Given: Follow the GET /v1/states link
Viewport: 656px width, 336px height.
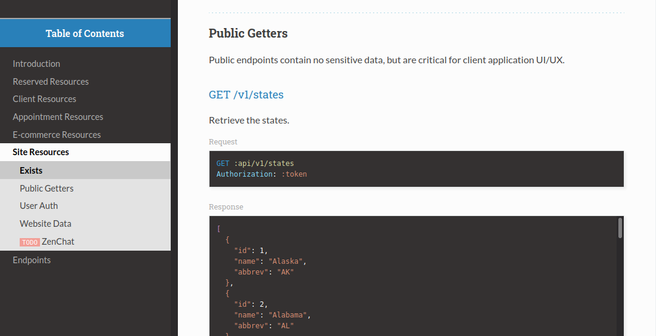Looking at the screenshot, I should point(246,94).
